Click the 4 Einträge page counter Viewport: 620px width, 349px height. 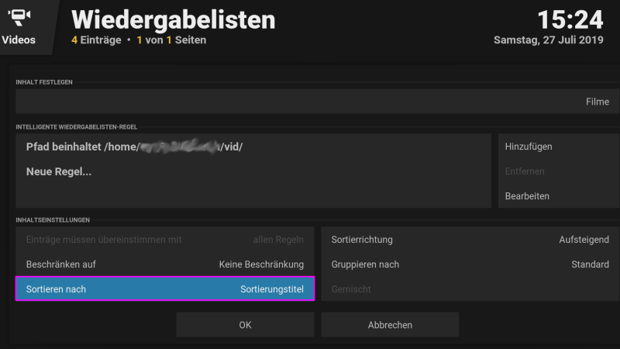[x=96, y=40]
